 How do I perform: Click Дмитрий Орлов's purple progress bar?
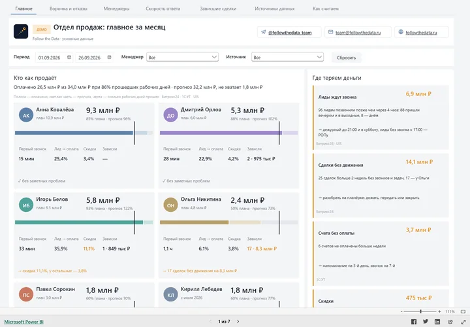221,133
